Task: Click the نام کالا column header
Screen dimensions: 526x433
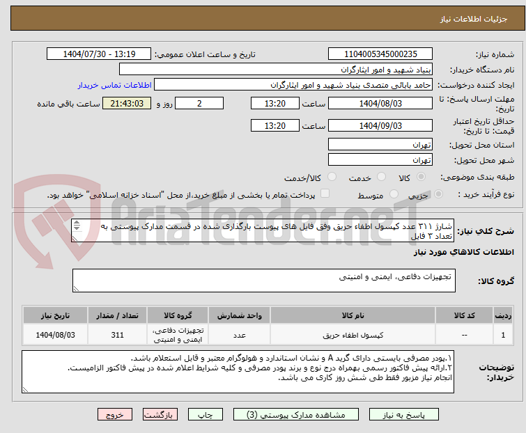Action: (x=353, y=315)
